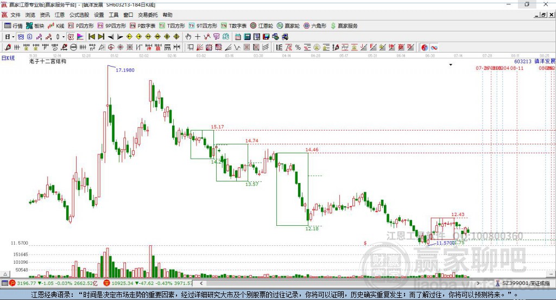Click the 15.17 resistance label
Viewport: 556px width, 300px height.
point(217,127)
